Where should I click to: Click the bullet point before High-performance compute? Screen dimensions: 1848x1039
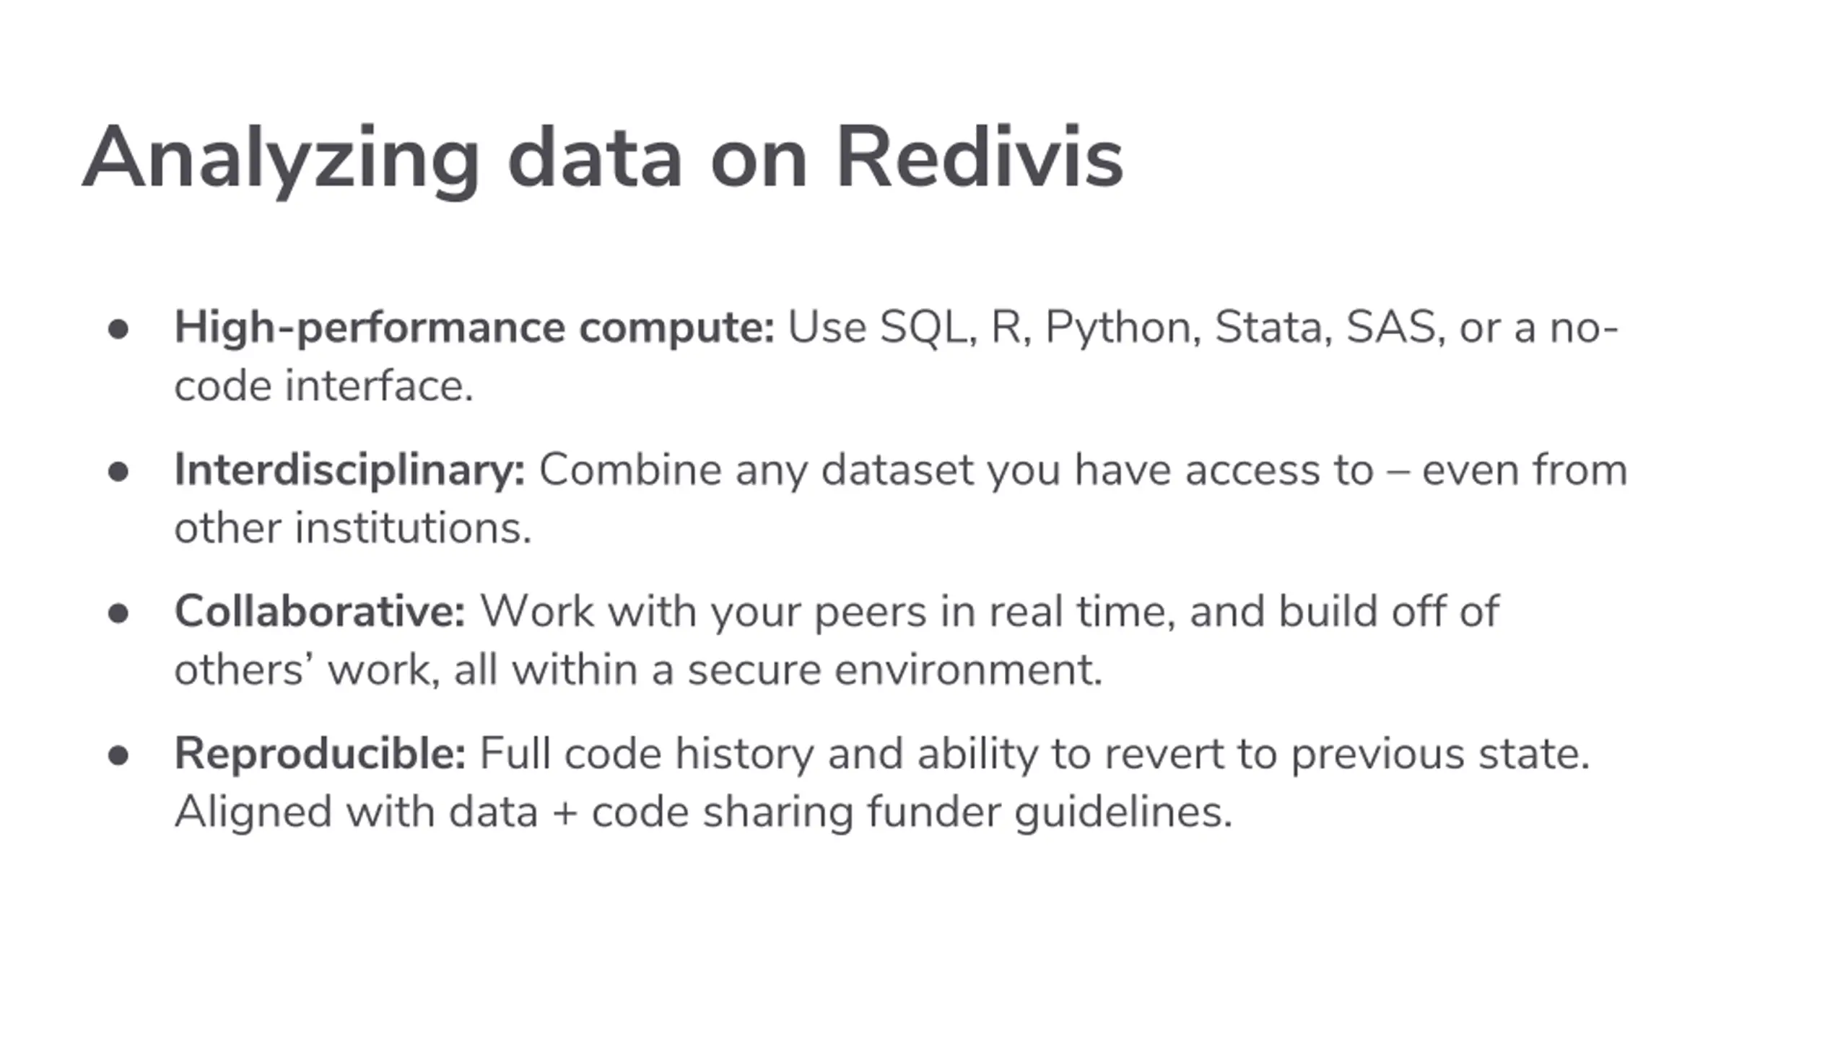[118, 330]
